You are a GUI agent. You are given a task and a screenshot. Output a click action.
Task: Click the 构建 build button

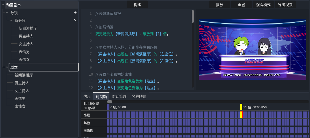137,5
